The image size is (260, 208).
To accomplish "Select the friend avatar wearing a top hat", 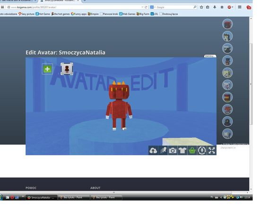I will pyautogui.click(x=227, y=61).
